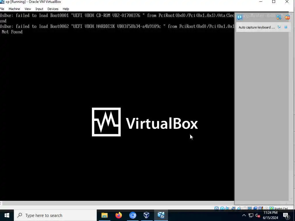The width and height of the screenshot is (295, 221).
Task: Launch Firefox from the taskbar
Action: pos(118,215)
